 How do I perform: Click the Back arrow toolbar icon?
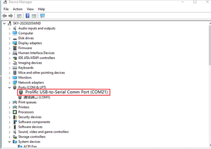tap(5, 16)
